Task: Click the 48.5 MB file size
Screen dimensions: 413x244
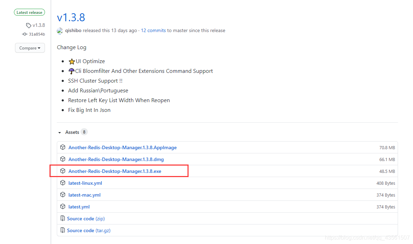Action: click(x=387, y=171)
